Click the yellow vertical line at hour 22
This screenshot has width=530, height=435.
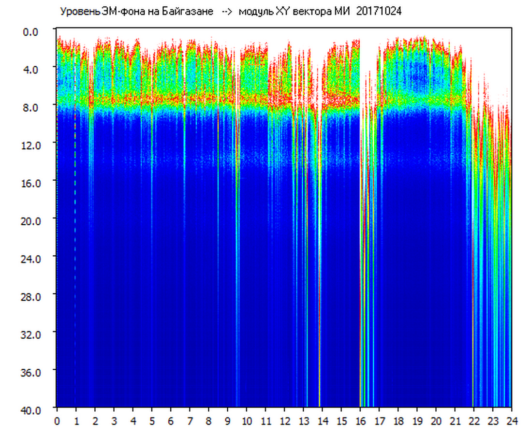coord(472,290)
